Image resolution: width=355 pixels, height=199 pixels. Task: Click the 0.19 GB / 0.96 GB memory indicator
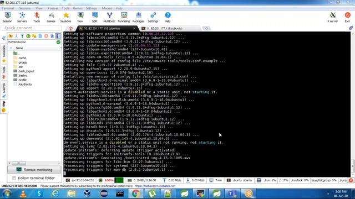tap(142, 180)
